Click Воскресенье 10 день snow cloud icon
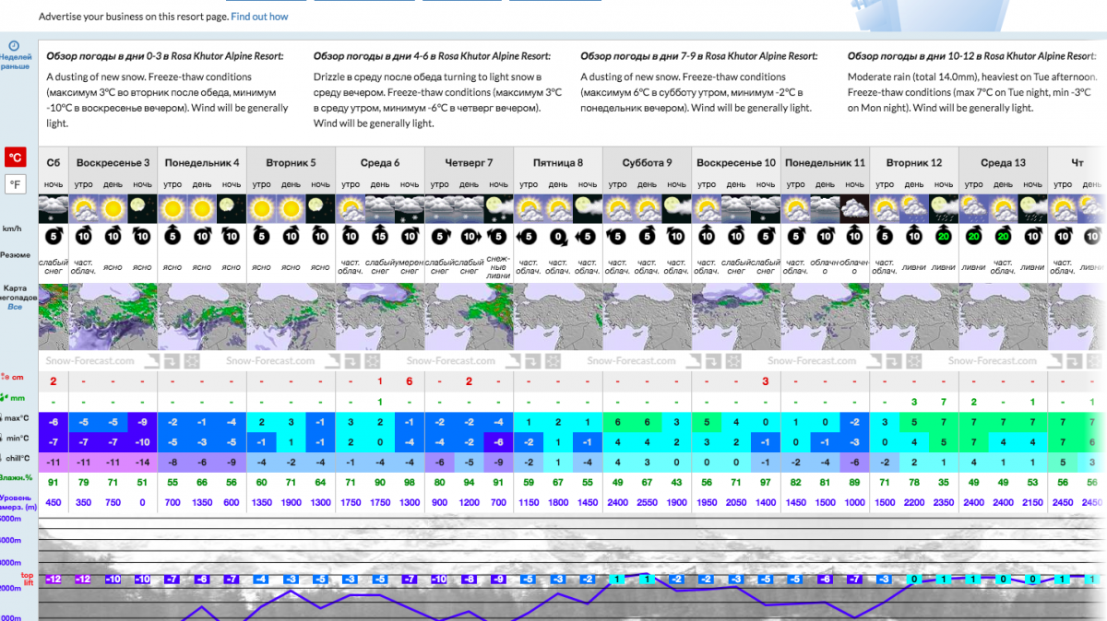1107x621 pixels. coord(735,206)
